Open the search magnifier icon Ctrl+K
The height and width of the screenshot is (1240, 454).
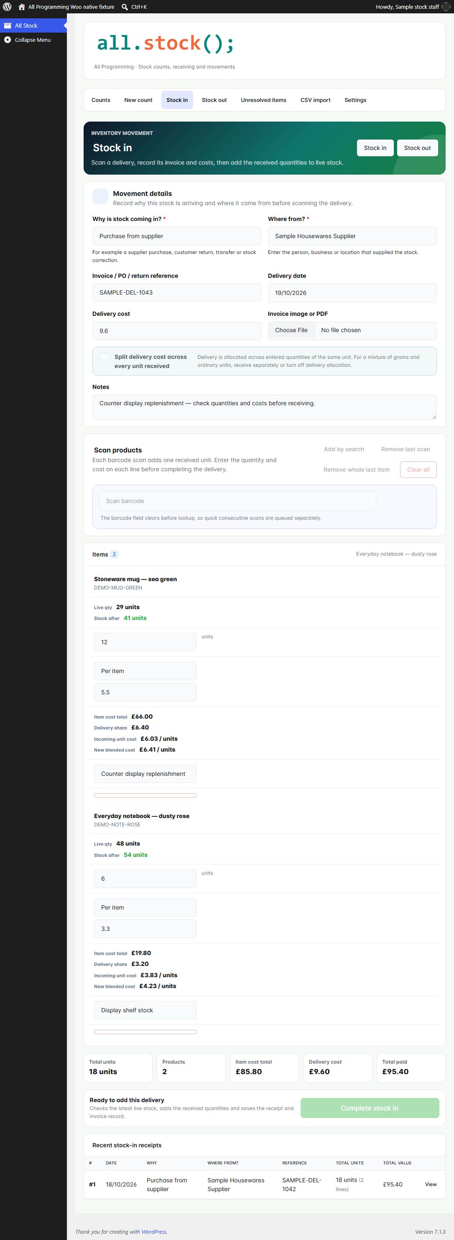tap(125, 7)
